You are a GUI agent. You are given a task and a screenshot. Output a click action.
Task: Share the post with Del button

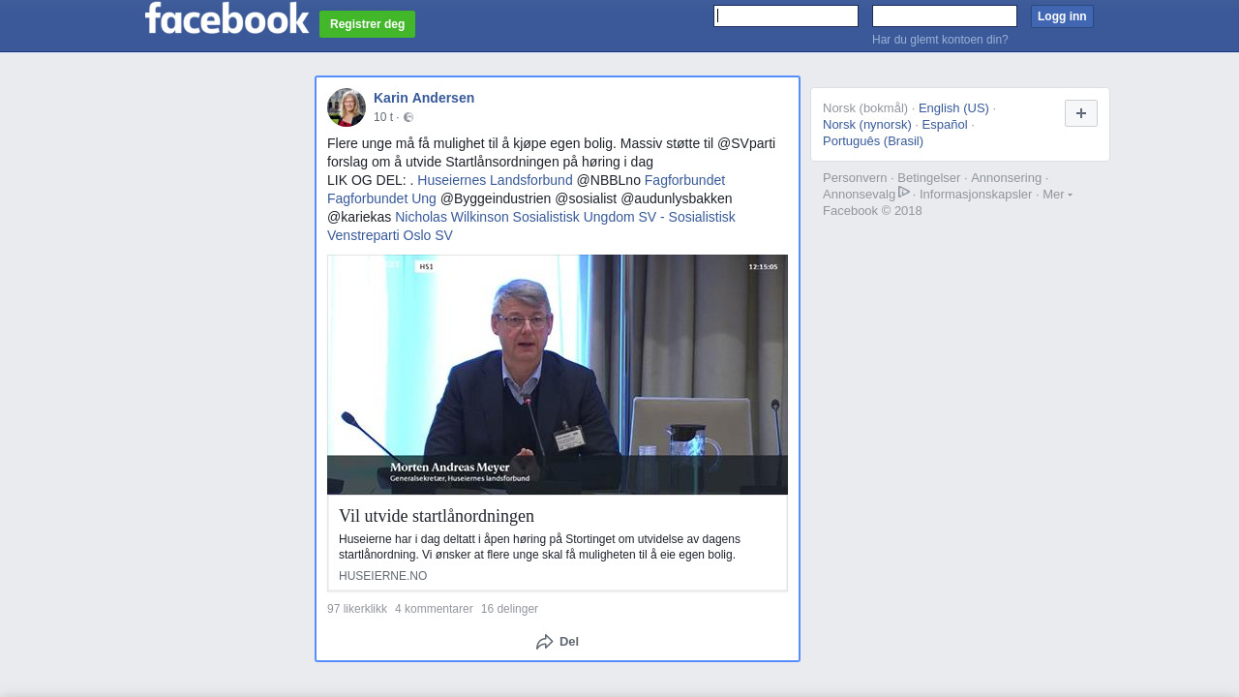[558, 642]
